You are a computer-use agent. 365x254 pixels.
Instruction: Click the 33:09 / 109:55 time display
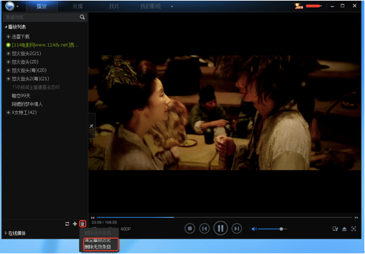coord(105,222)
